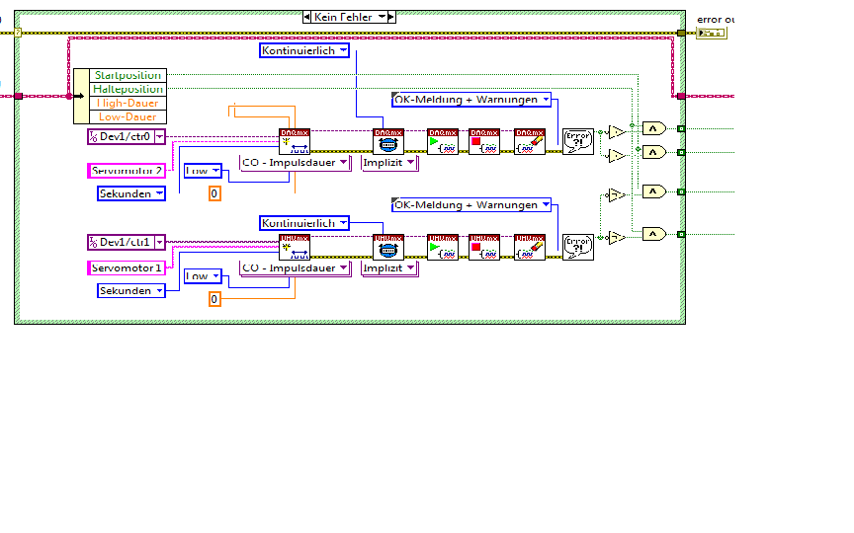Image resolution: width=854 pixels, height=533 pixels.
Task: Click the bottom NOT gate beside the lower error handler
Action: pyautogui.click(x=616, y=238)
